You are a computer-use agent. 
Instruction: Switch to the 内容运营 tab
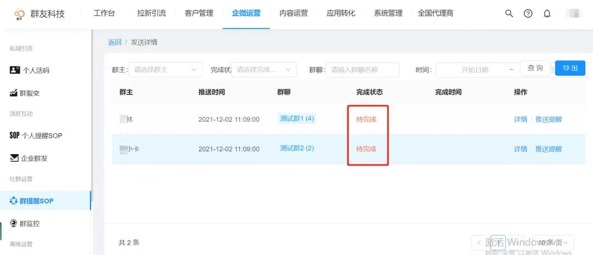(x=293, y=13)
